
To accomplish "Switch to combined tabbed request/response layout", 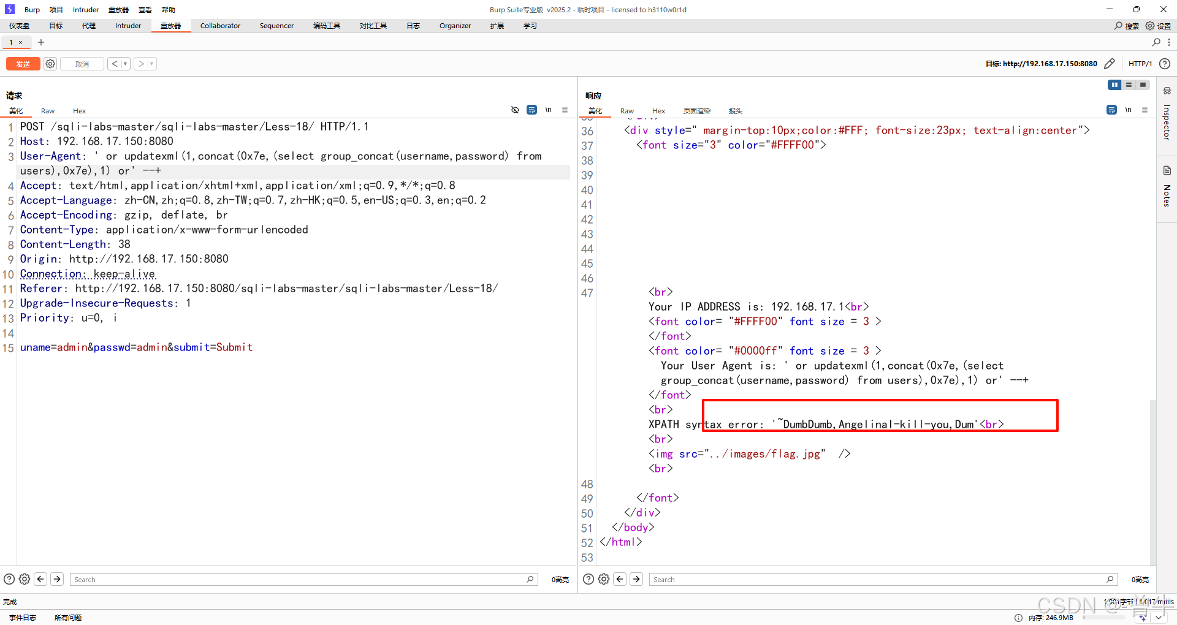I will click(x=1143, y=85).
